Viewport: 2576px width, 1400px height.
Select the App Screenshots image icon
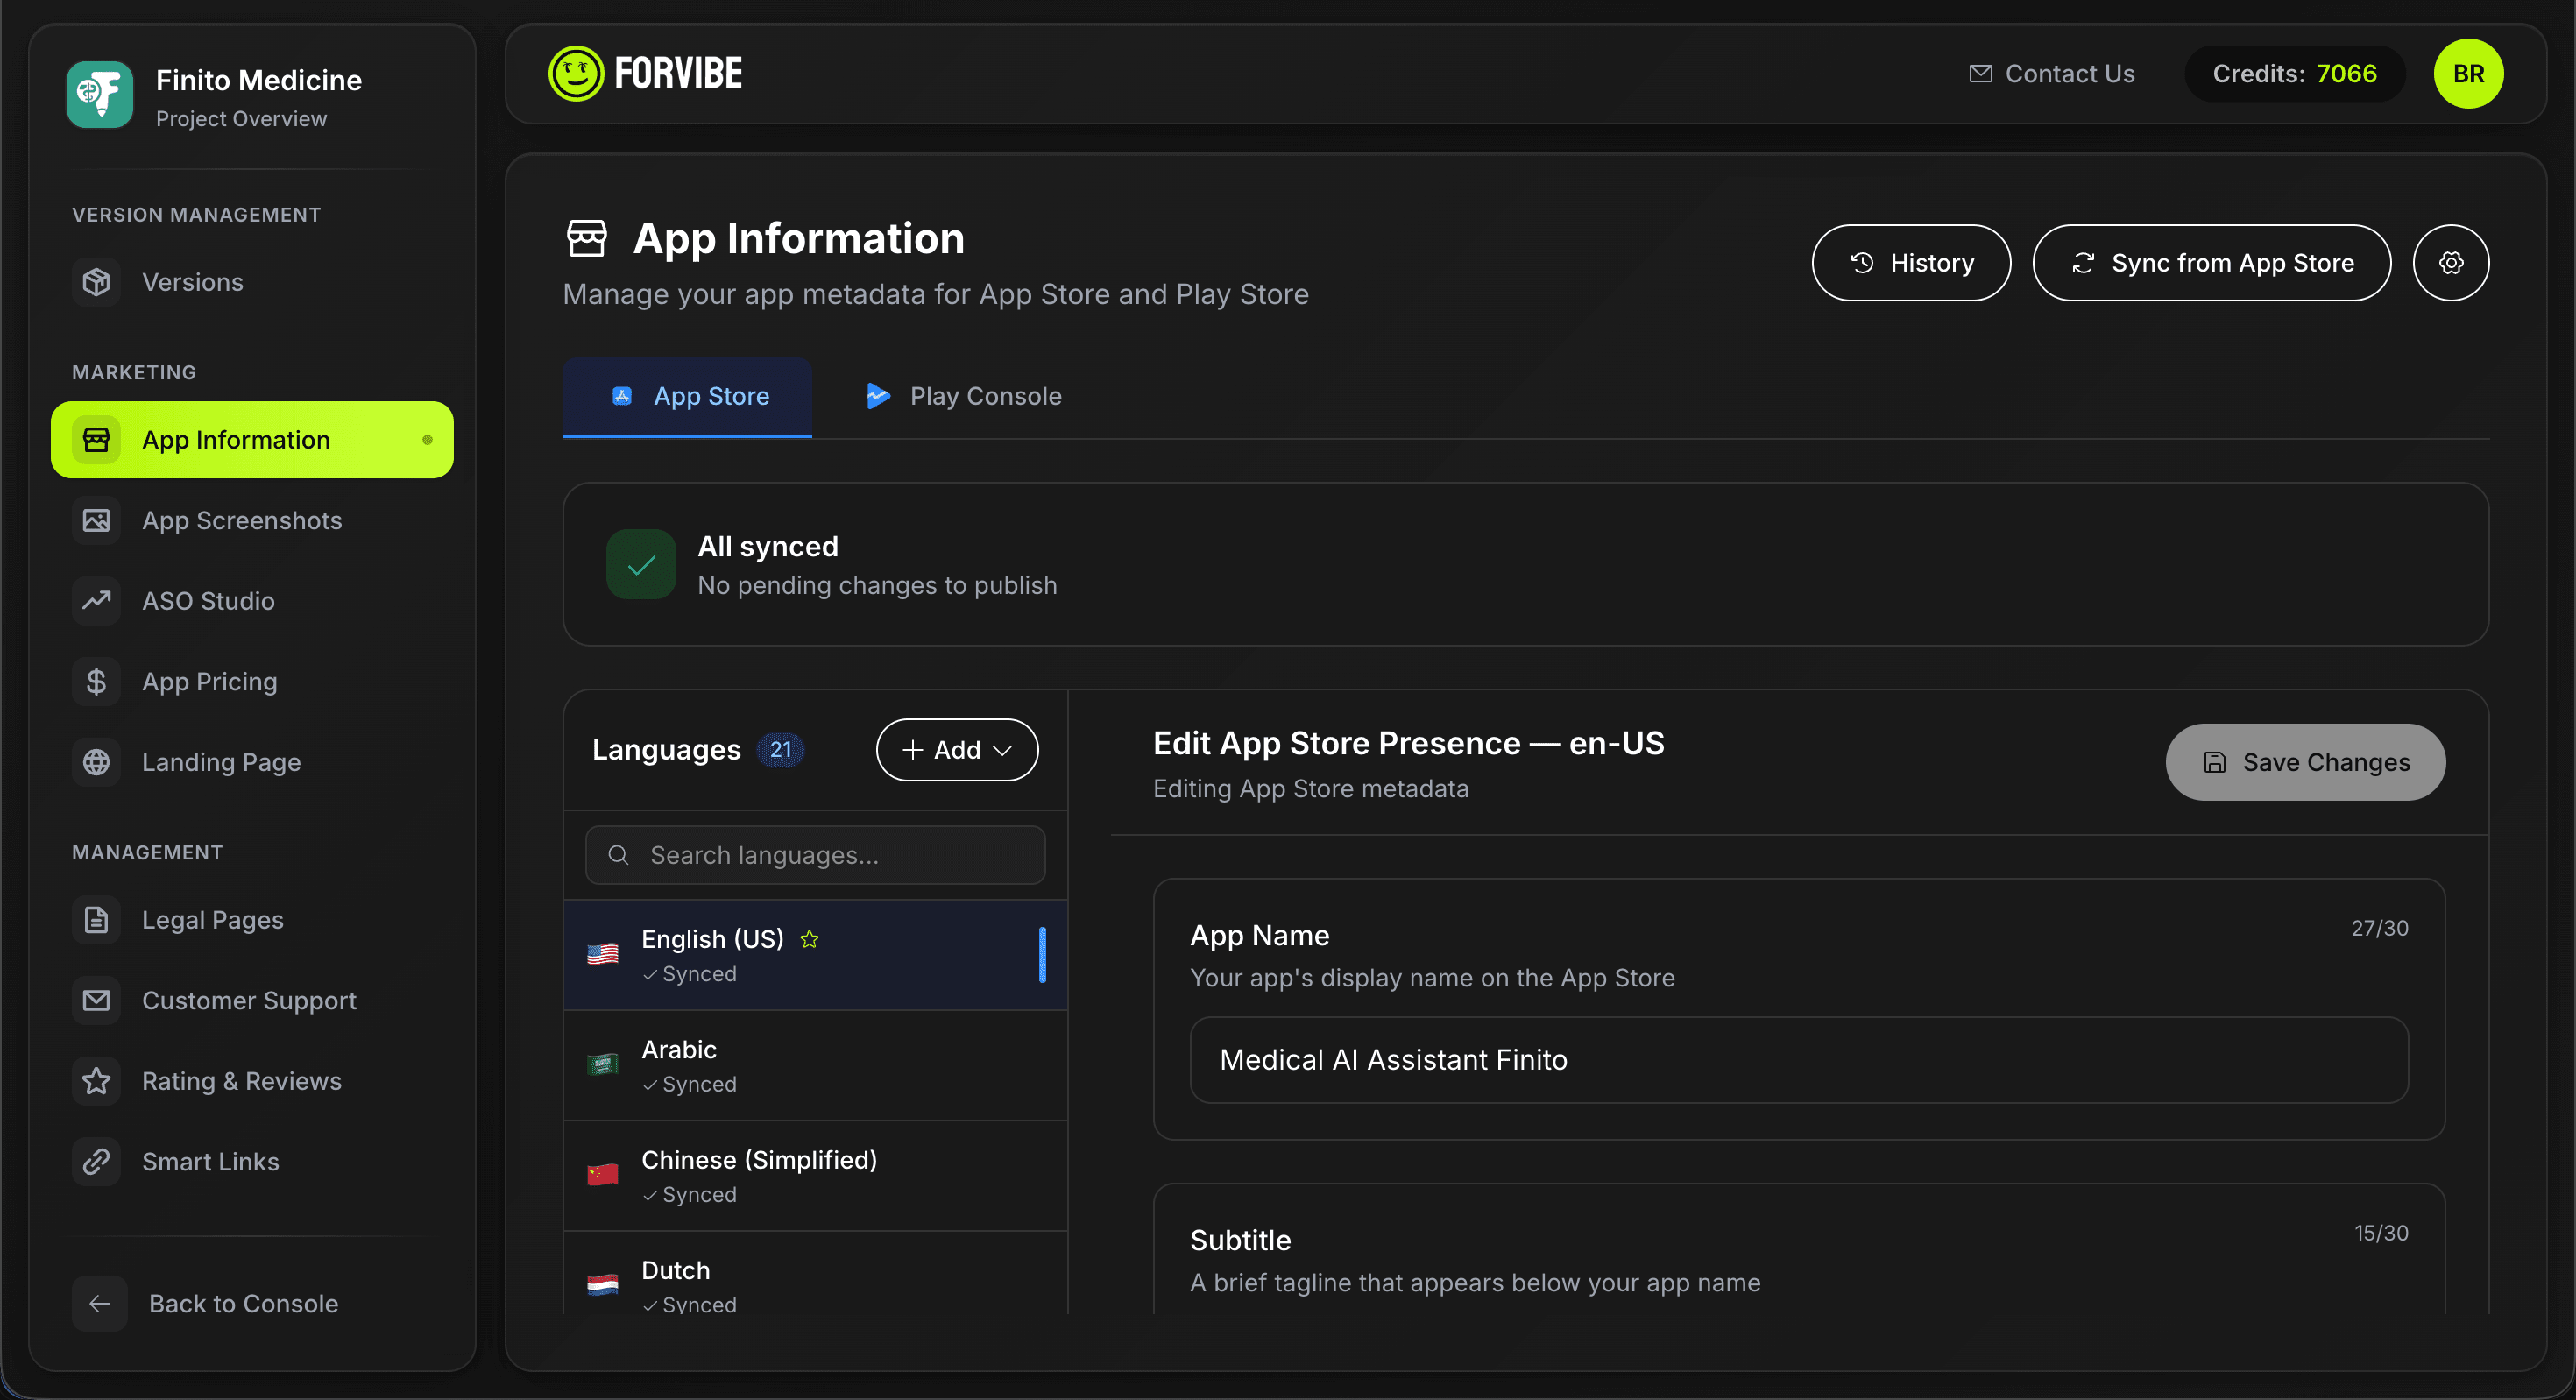click(x=96, y=520)
